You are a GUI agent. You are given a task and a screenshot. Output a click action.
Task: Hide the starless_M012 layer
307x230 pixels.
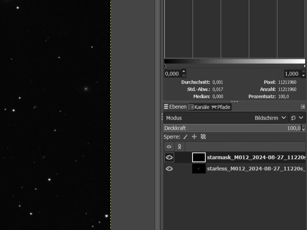[x=169, y=169]
